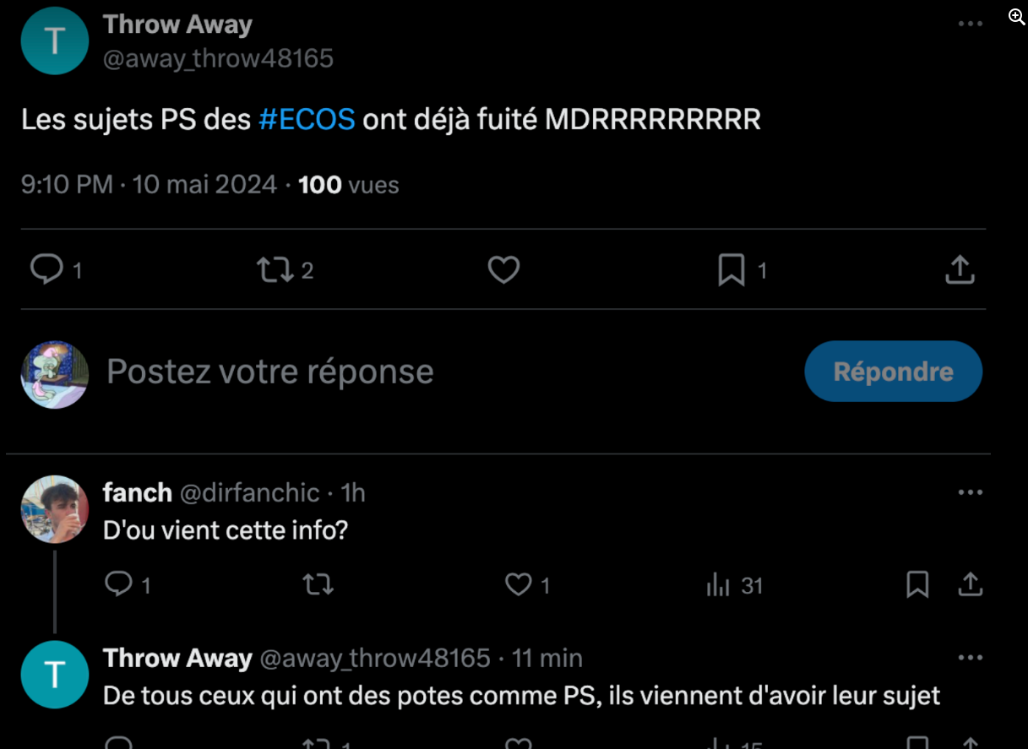
Task: Open more options on Throw Away's reply
Action: [x=970, y=658]
